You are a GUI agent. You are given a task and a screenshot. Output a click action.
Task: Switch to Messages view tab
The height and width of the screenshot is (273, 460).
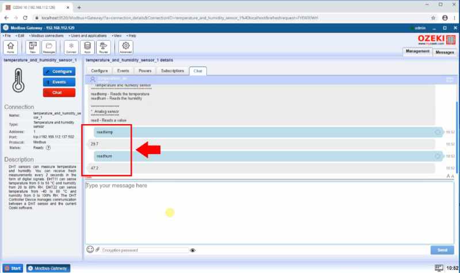click(444, 52)
